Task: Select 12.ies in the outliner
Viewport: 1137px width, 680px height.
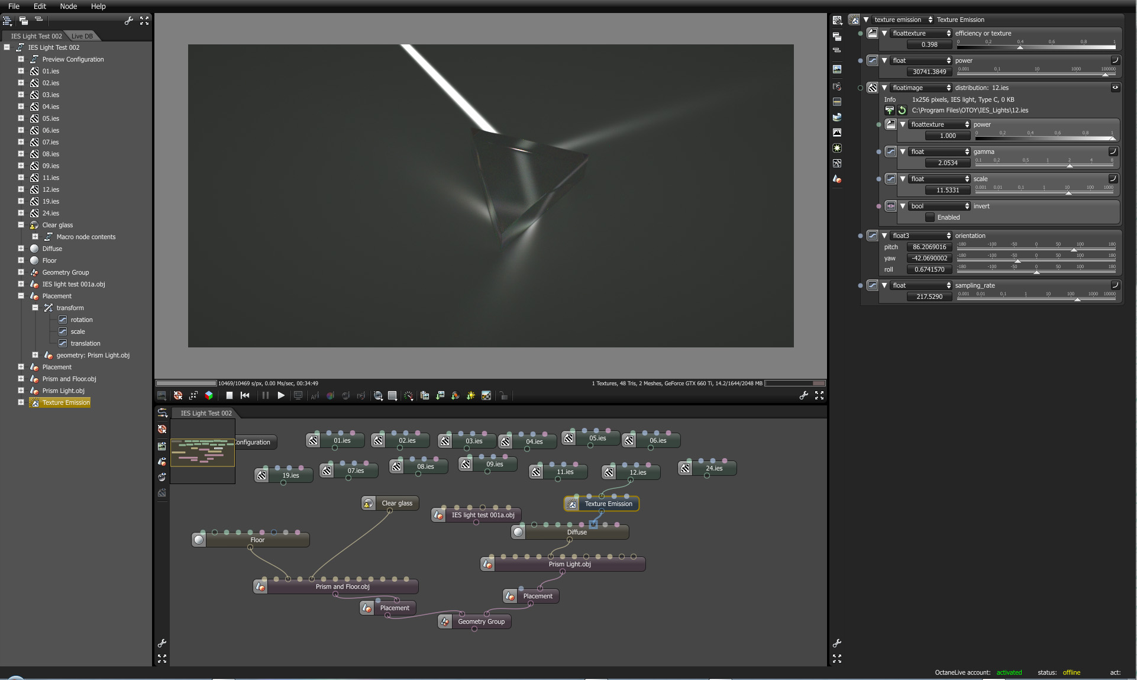Action: (x=51, y=189)
